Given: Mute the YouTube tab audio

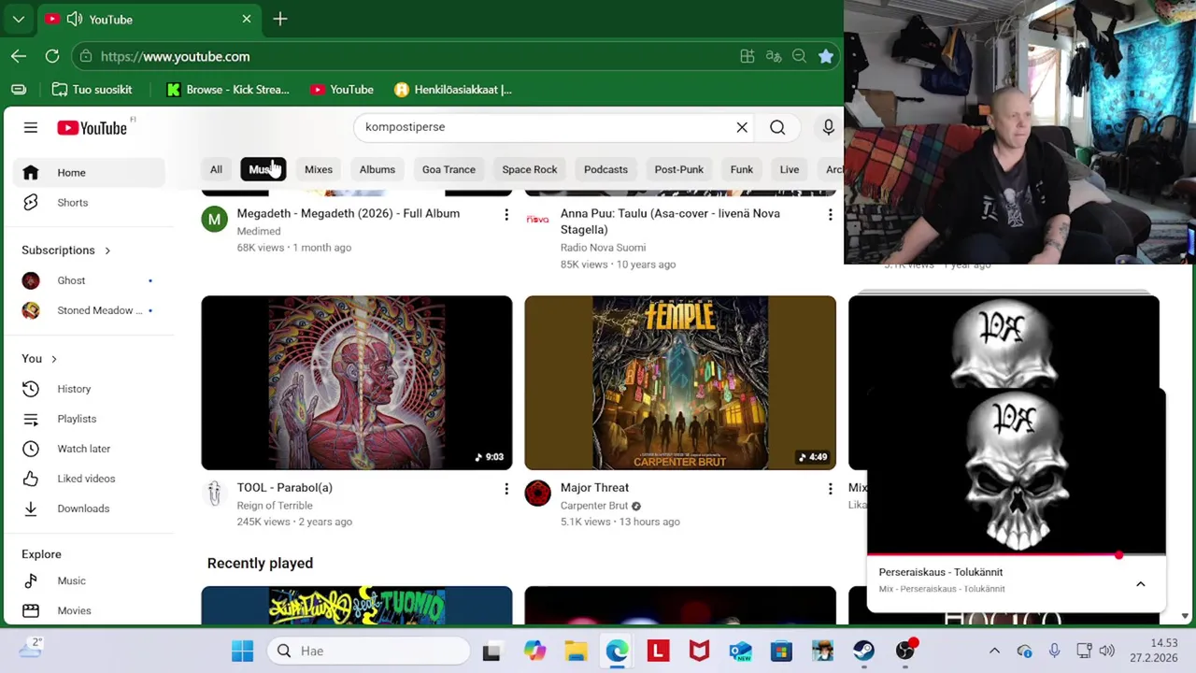Looking at the screenshot, I should (x=74, y=19).
